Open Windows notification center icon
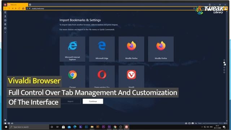The image size is (231, 130). pos(224,127)
